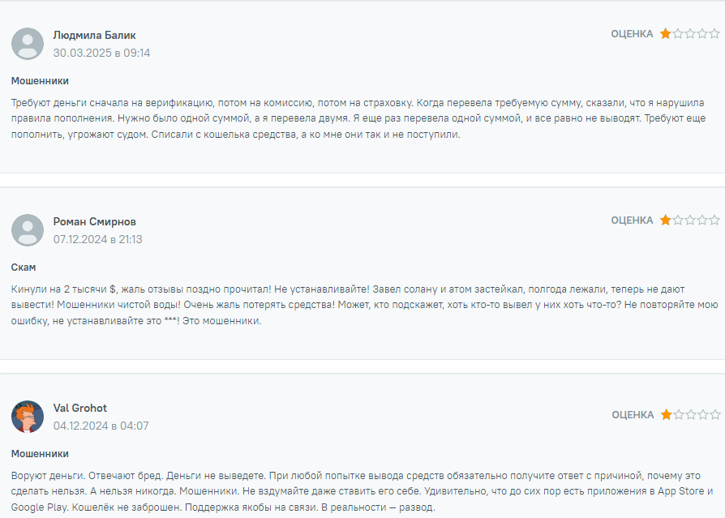
Task: Click the review title "Скам"
Action: pyautogui.click(x=24, y=267)
